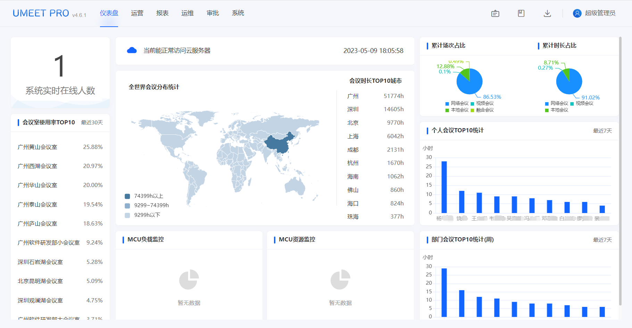The image size is (632, 328).
Task: Open the task clipboard icon in header
Action: click(495, 14)
